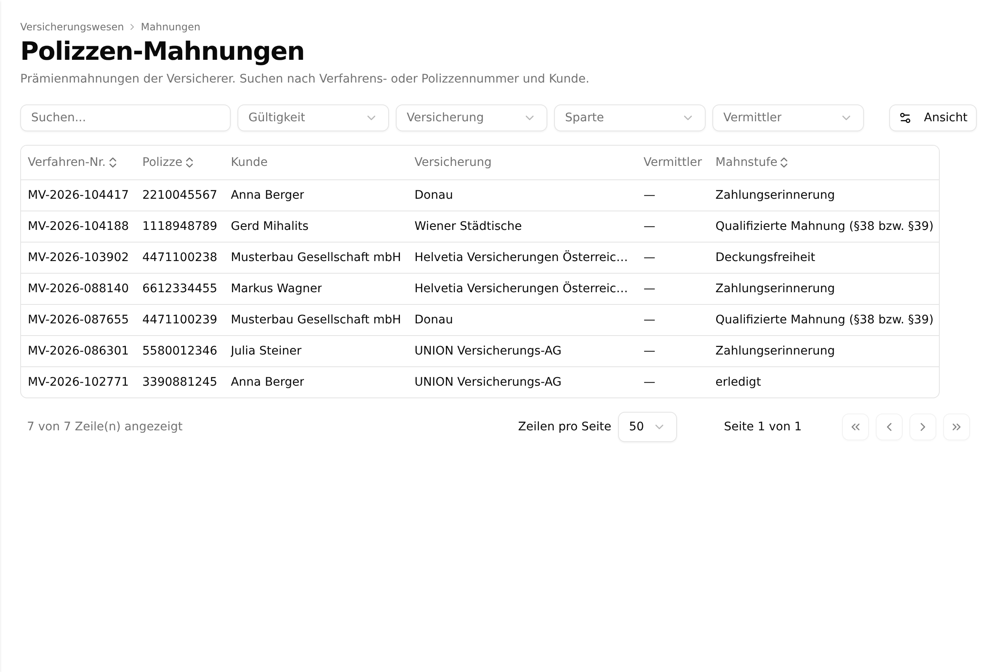Click the Vermittler column header
The width and height of the screenshot is (997, 672).
pyautogui.click(x=672, y=163)
